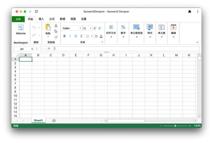Image resolution: width=213 pixels, height=143 pixels.
Task: Click the copy icon
Action: (x=56, y=31)
